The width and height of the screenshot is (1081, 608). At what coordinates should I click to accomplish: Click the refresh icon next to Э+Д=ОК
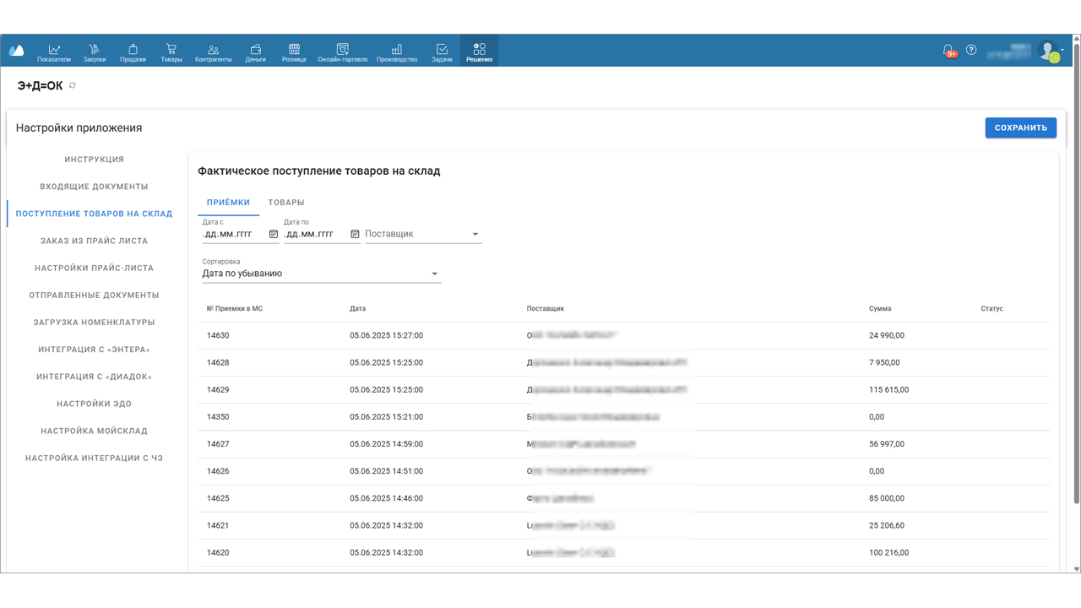coord(73,85)
